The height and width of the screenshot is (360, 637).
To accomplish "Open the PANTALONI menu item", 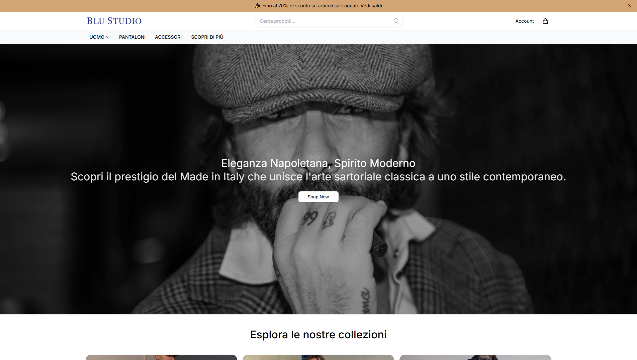I will [x=132, y=37].
